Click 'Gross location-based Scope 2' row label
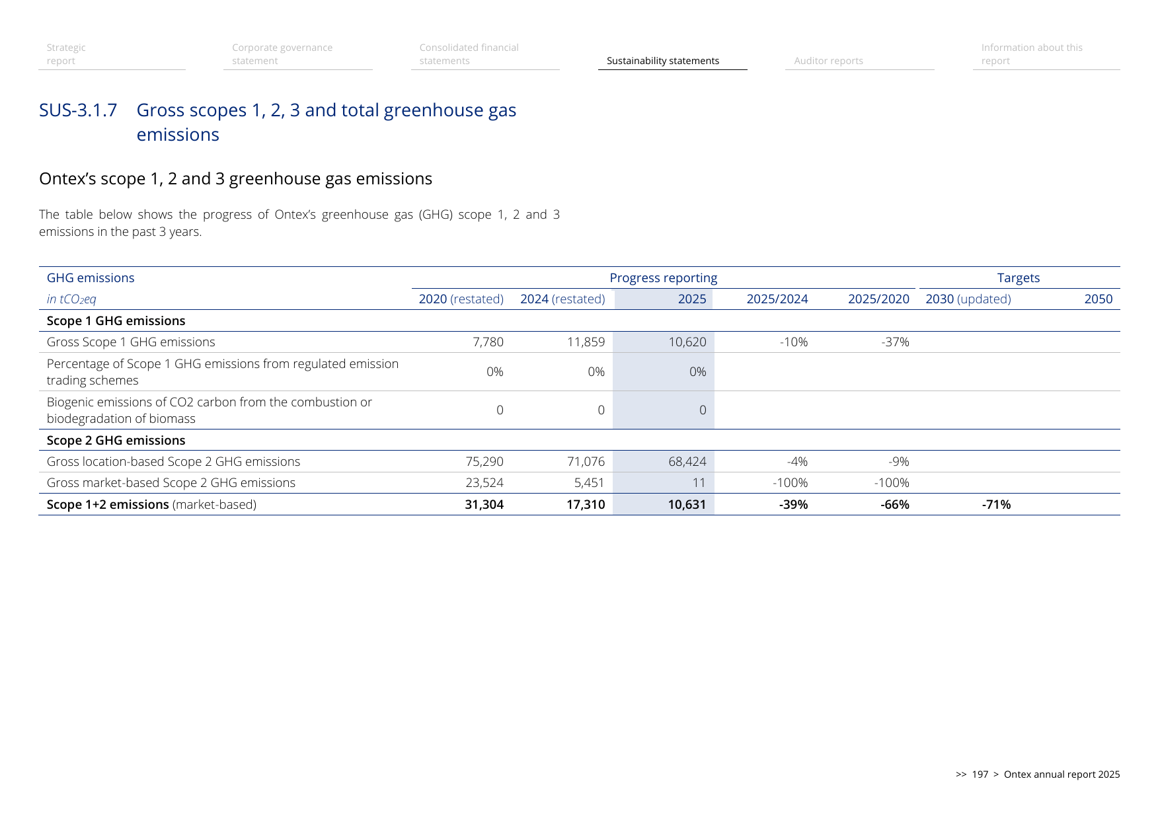The height and width of the screenshot is (820, 1160). tap(173, 462)
